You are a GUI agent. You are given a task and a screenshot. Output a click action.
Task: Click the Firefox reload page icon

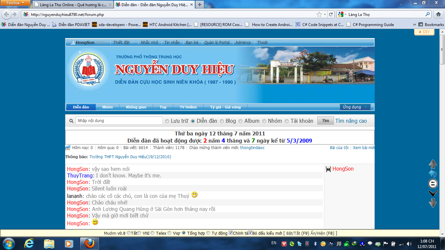[331, 14]
